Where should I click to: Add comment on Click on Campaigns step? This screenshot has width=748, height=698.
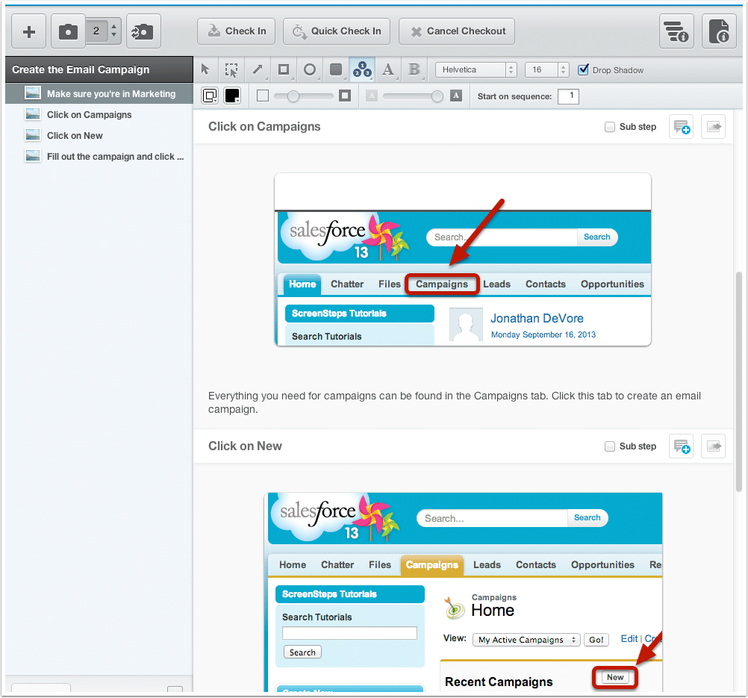pos(682,126)
